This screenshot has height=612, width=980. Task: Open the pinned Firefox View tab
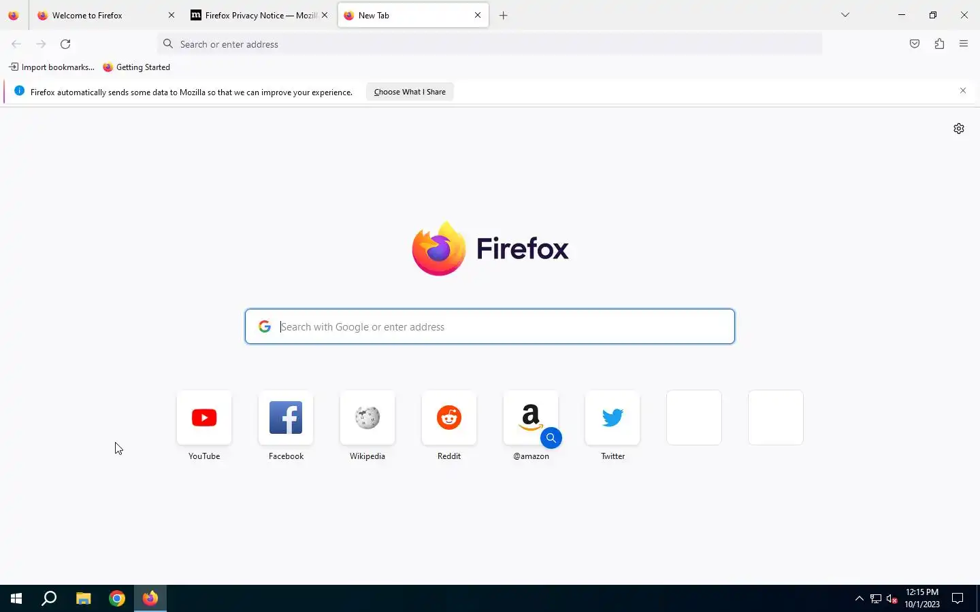click(14, 15)
